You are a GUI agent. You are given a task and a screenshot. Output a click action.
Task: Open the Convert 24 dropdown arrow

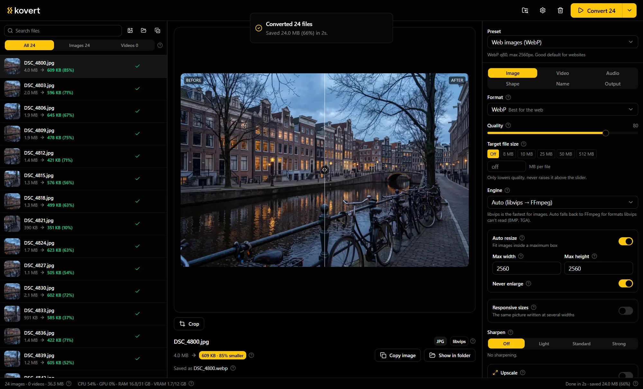click(629, 11)
